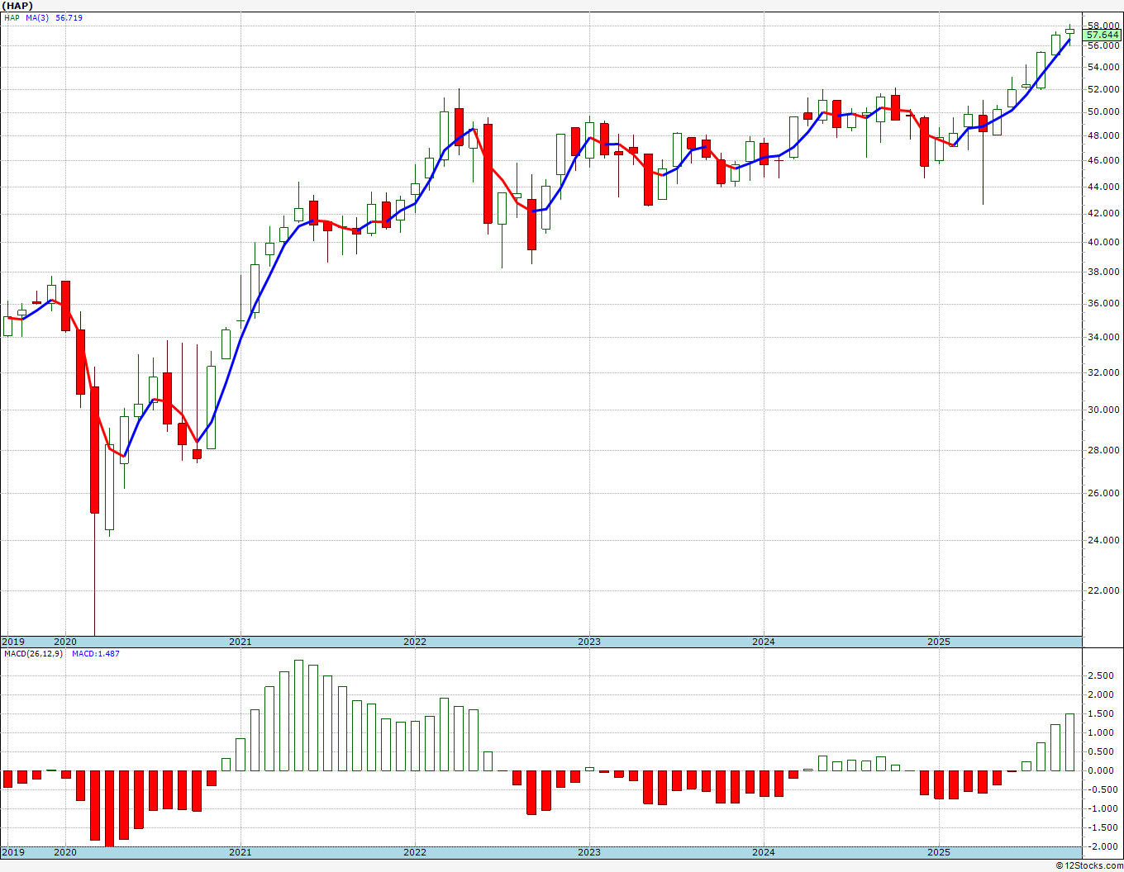Click 52.000 on the price axis
Image resolution: width=1124 pixels, height=872 pixels.
1104,89
